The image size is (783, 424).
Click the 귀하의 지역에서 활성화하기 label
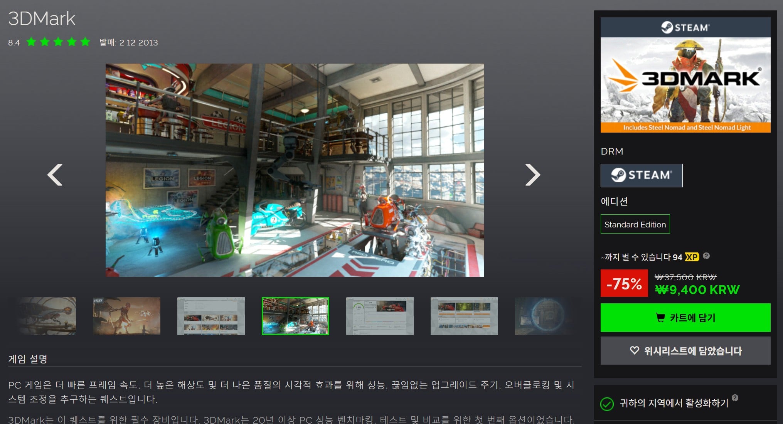674,403
